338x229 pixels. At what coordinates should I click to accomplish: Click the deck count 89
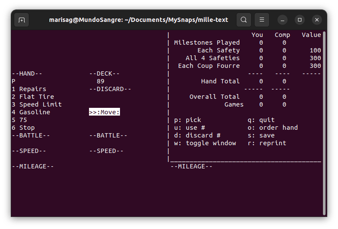(101, 82)
